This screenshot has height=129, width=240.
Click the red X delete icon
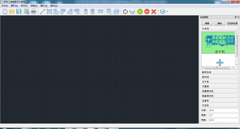coord(154,12)
